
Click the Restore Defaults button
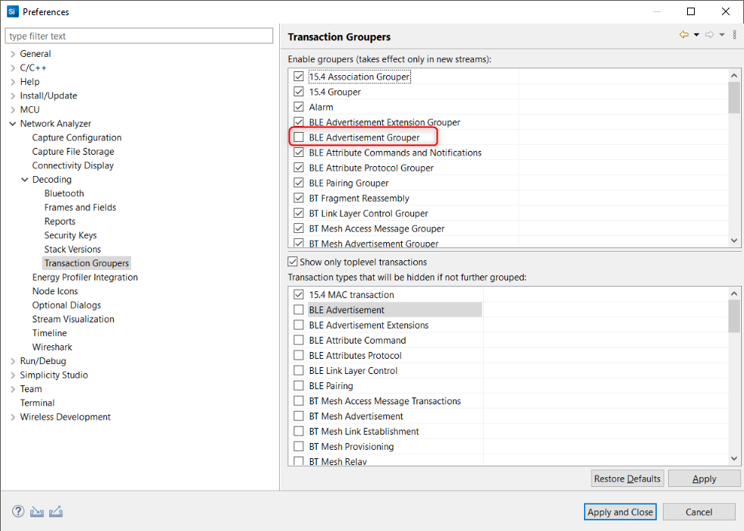tap(627, 479)
